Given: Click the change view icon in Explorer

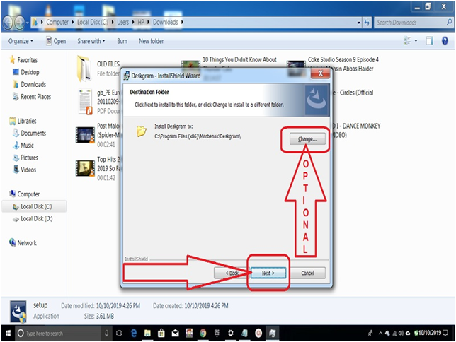Looking at the screenshot, I should tap(407, 41).
